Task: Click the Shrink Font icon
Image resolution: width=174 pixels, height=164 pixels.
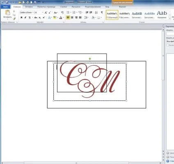Action: tap(50, 13)
